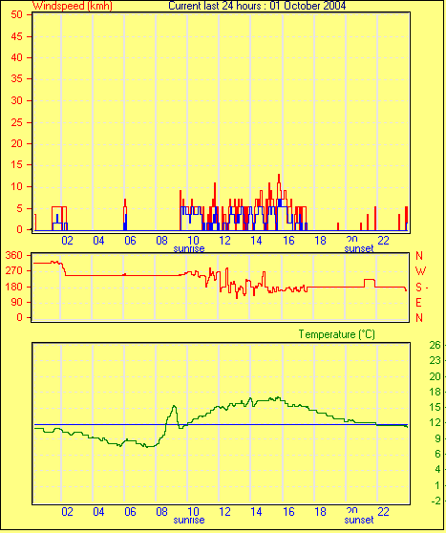Screen dimensions: 446x533
Task: Click the -2 tick on temperature axis
Action: (x=435, y=501)
